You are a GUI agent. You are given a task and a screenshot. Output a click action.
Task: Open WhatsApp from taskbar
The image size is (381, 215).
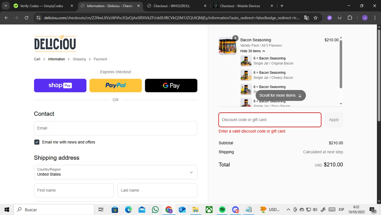pyautogui.click(x=155, y=210)
